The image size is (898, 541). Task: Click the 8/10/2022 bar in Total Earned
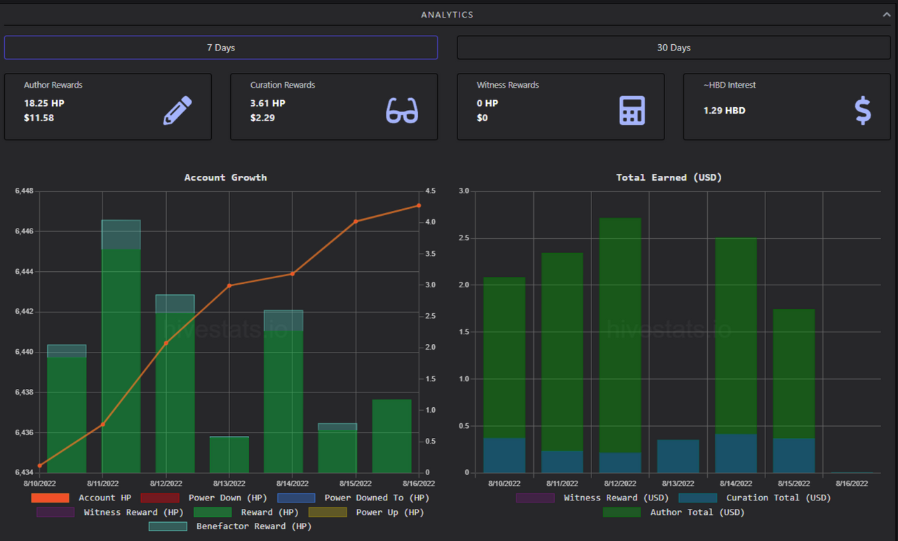(504, 375)
